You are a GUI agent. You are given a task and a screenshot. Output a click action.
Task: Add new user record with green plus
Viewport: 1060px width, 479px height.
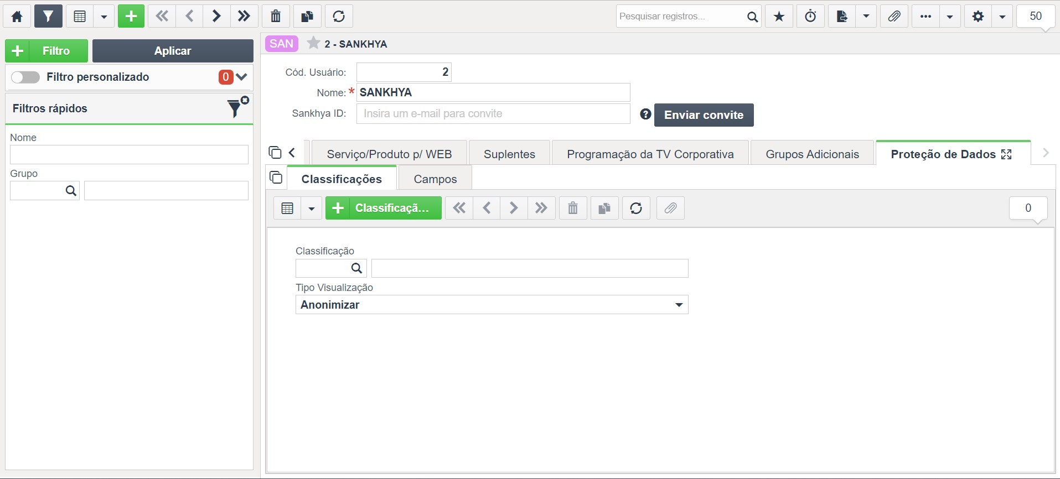(x=131, y=16)
